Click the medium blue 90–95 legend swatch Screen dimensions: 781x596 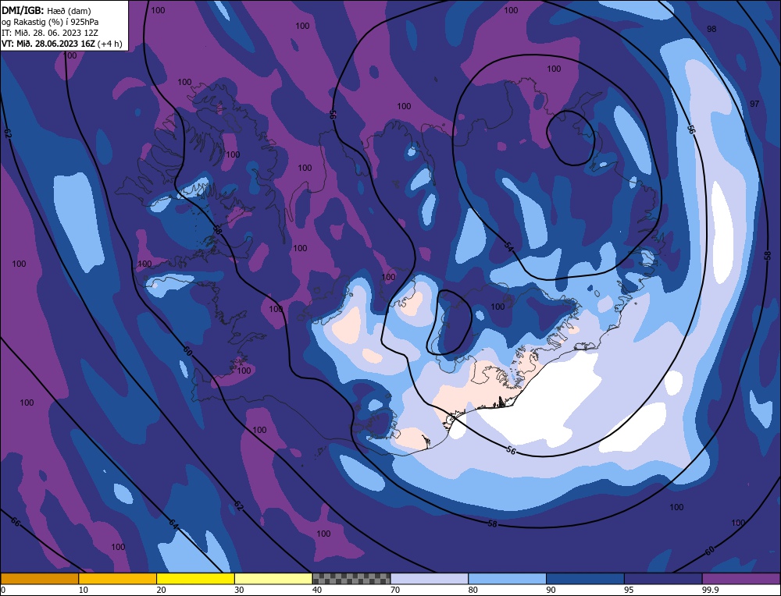tap(585, 579)
